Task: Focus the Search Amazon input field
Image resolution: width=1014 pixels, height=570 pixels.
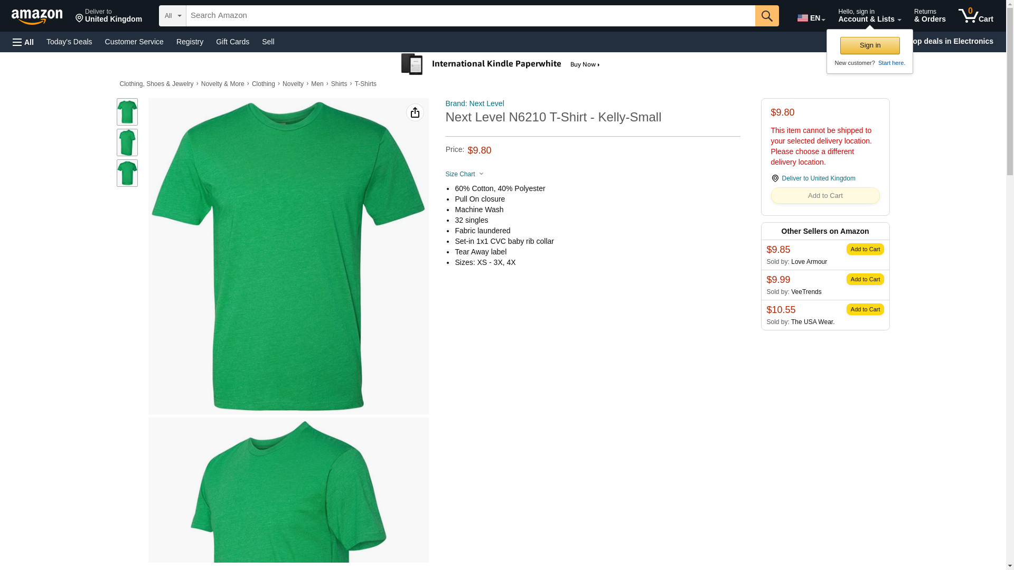Action: (x=470, y=16)
